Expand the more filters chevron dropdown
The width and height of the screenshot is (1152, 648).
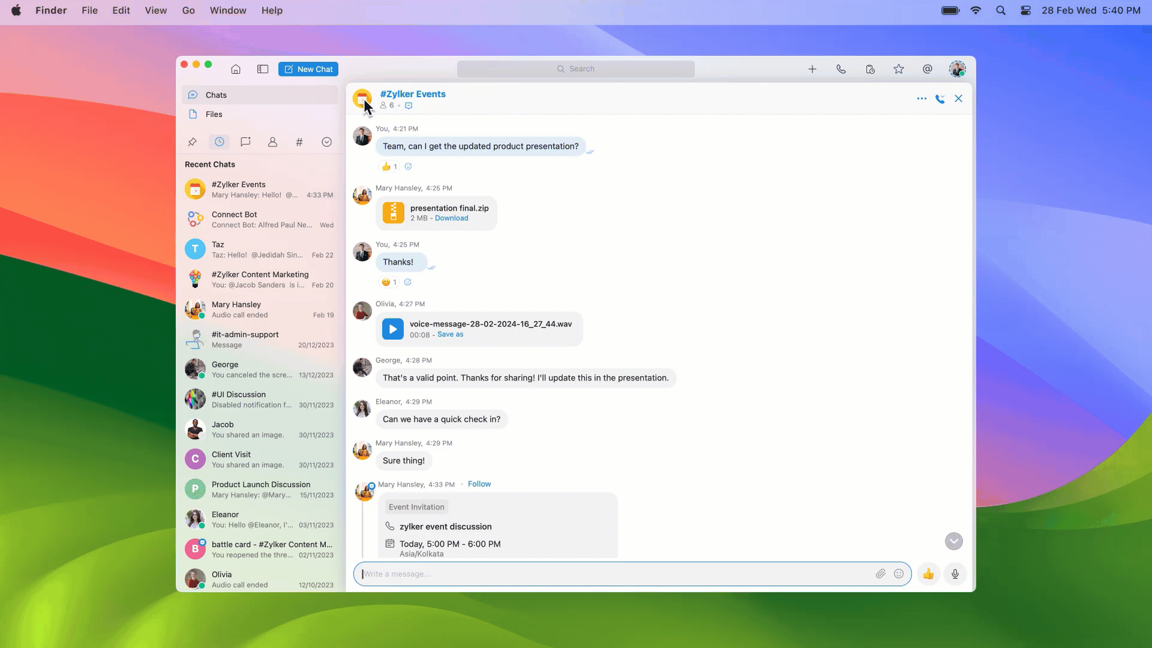326,142
